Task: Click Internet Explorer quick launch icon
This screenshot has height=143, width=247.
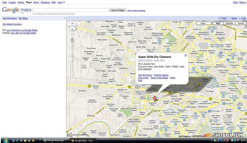Action: [x=17, y=141]
